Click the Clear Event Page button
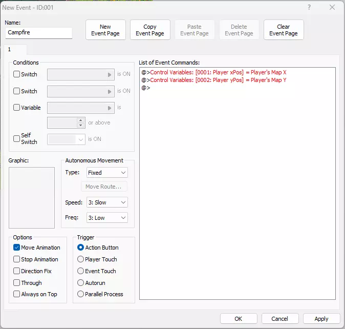The width and height of the screenshot is (345, 329). click(x=284, y=30)
